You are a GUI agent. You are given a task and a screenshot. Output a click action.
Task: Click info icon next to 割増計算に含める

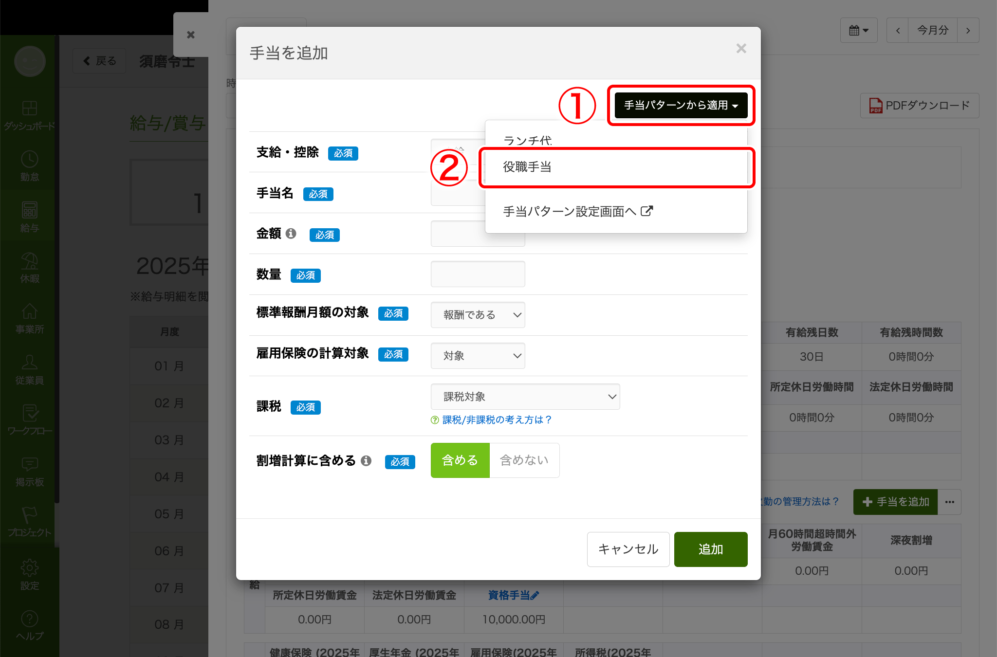pyautogui.click(x=366, y=460)
